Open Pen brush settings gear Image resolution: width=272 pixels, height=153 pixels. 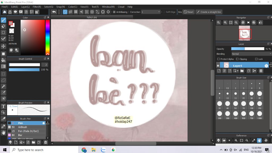pos(44,123)
